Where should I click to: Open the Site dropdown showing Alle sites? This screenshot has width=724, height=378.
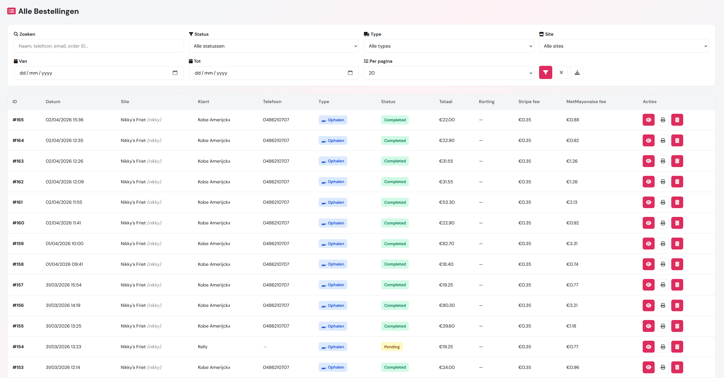tap(624, 46)
